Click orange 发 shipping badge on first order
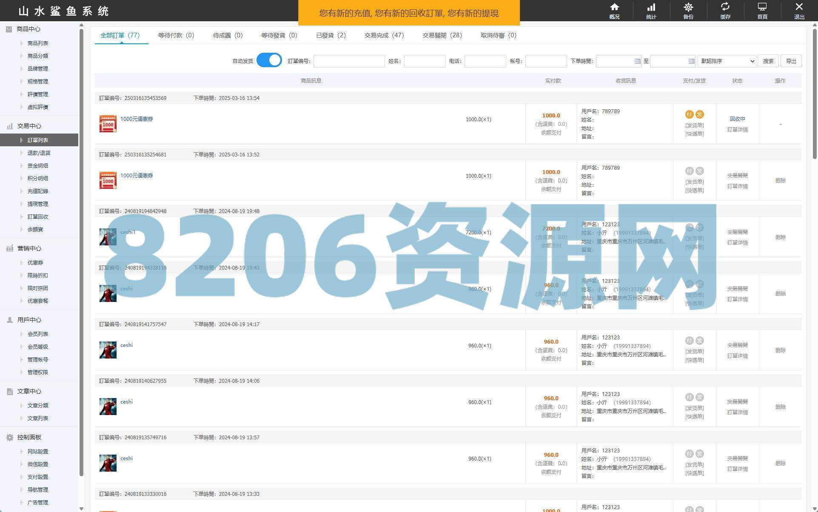 [x=699, y=114]
